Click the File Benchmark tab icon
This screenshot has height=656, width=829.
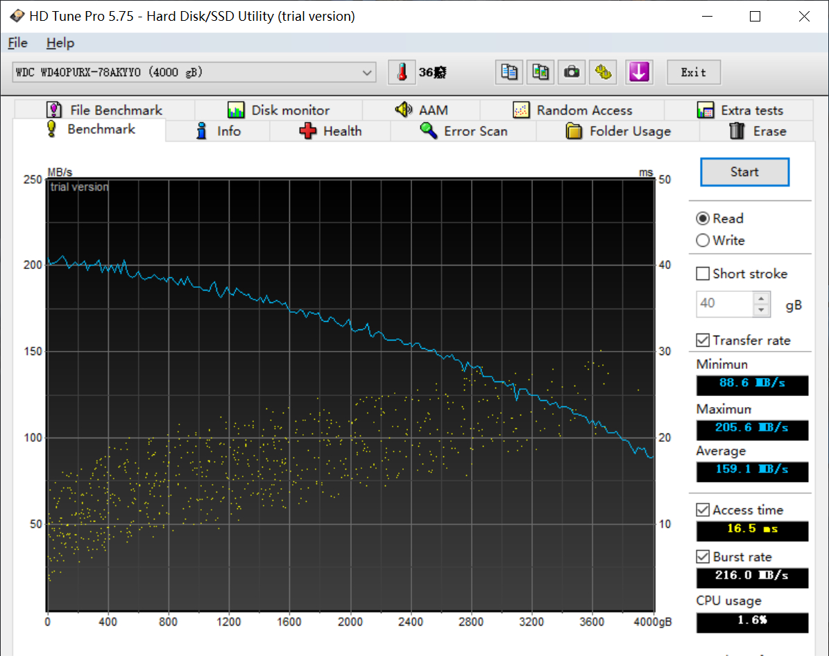point(54,110)
